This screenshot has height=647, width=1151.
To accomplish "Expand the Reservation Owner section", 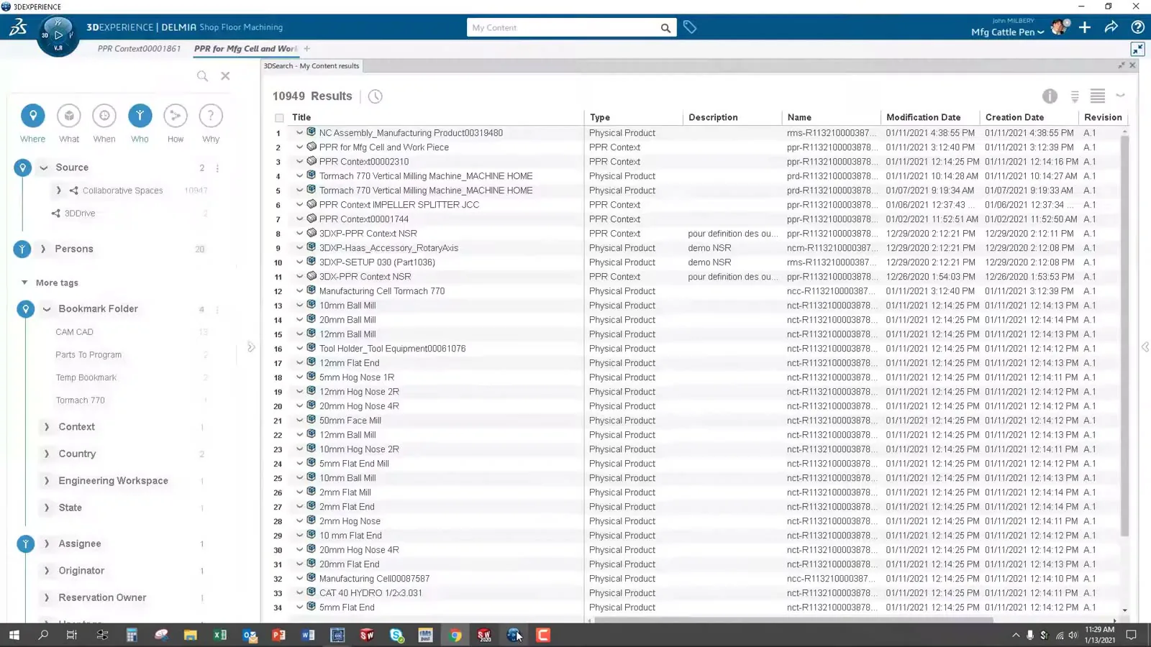I will point(47,597).
